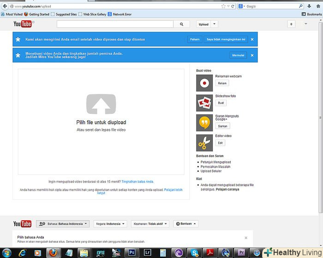Click the webcam recording icon
Image resolution: width=323 pixels, height=258 pixels.
(x=204, y=82)
